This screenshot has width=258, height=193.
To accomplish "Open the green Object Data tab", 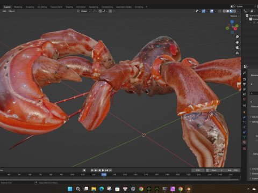I will coord(245,137).
